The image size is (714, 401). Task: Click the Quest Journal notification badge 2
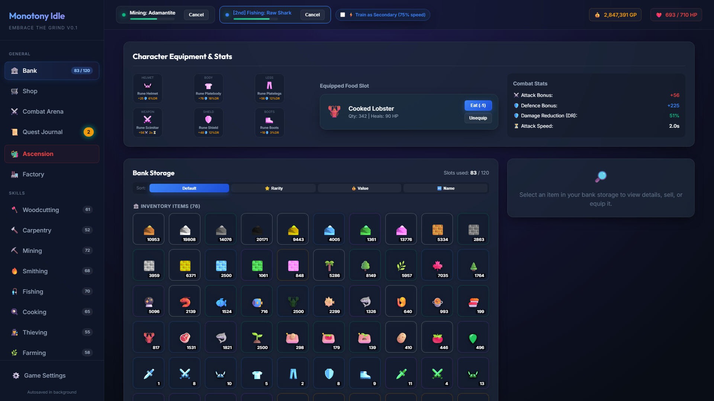89,132
